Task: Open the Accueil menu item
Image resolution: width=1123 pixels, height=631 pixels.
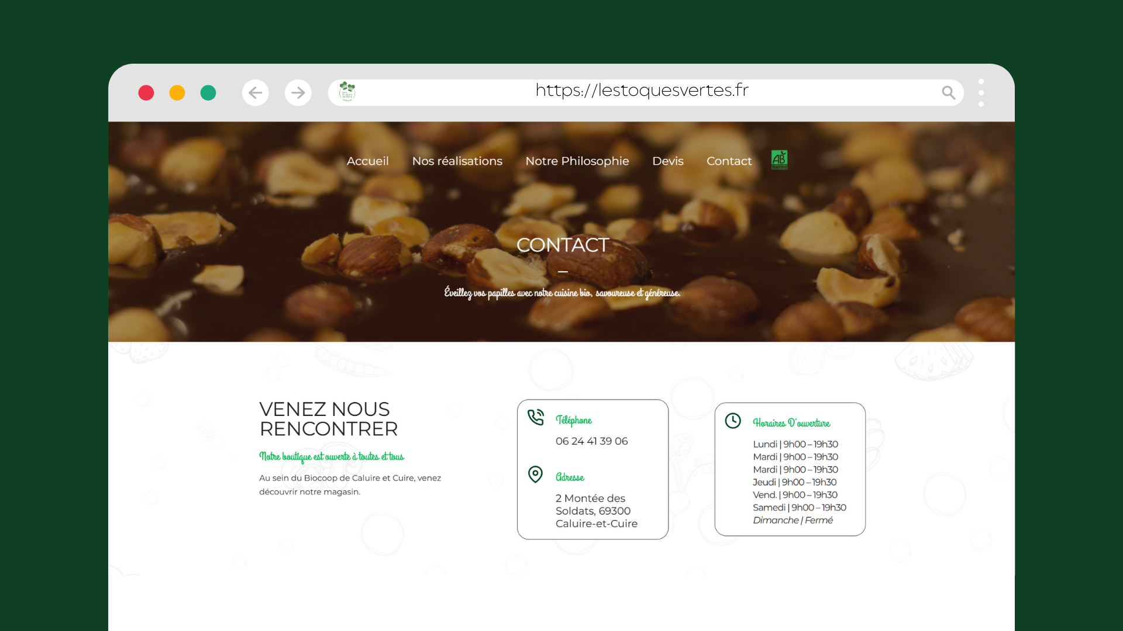Action: (x=367, y=161)
